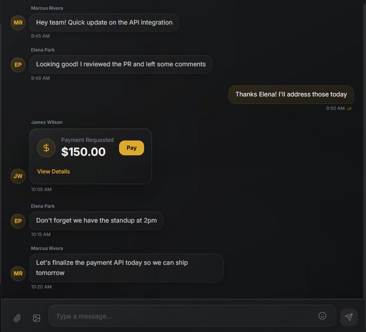This screenshot has width=366, height=332.
Task: Click the 'reviewed the PR' message bubble
Action: [x=121, y=64]
